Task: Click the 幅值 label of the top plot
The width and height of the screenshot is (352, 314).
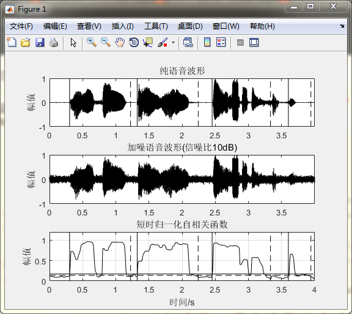Action: click(x=31, y=102)
